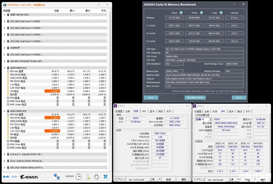
Task: Switch to 内存 tab in right CPU-Z
Action: coord(215,111)
